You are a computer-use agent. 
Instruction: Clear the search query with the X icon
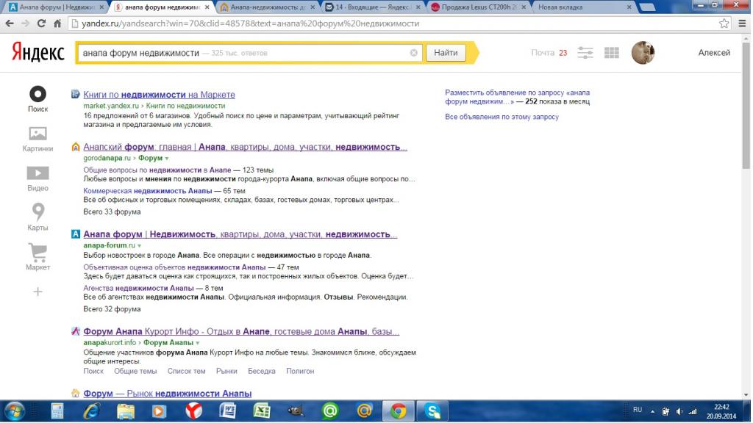413,53
